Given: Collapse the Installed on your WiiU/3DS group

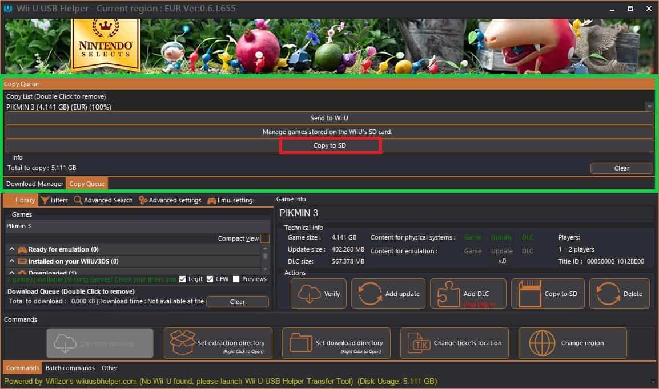Looking at the screenshot, I should click(x=12, y=261).
